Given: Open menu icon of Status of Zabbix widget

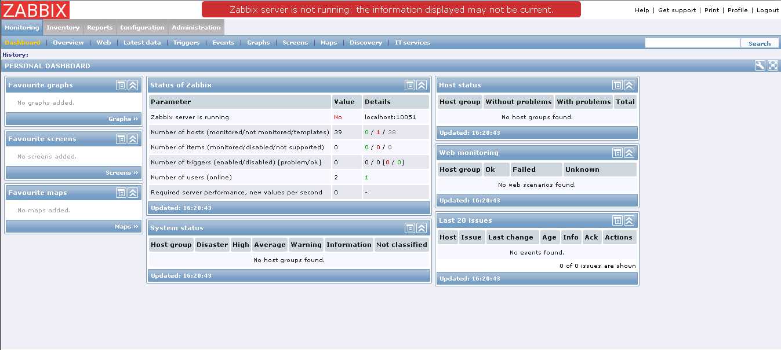Looking at the screenshot, I should pyautogui.click(x=410, y=85).
